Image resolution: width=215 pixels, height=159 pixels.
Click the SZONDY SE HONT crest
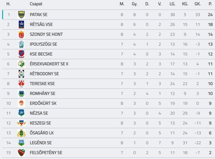(22, 34)
